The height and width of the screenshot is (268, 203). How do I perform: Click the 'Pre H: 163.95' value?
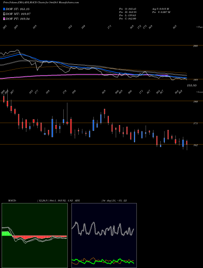(127, 12)
